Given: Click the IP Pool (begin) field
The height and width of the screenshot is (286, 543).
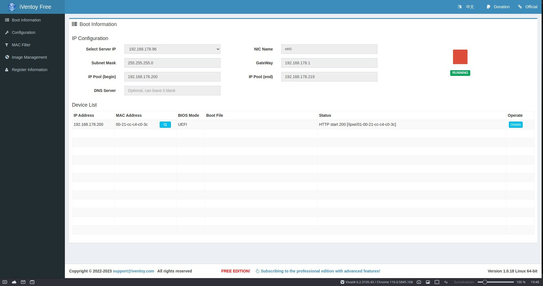Looking at the screenshot, I should pyautogui.click(x=172, y=77).
